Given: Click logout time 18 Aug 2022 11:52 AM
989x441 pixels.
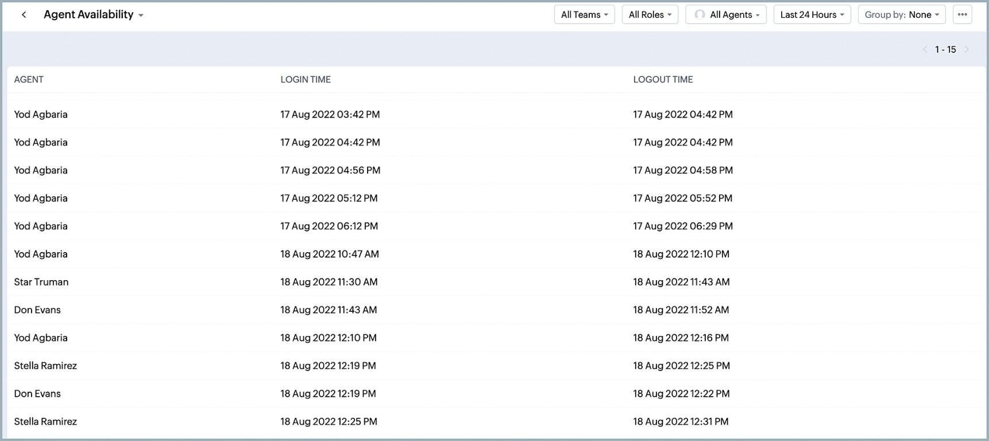Looking at the screenshot, I should point(681,310).
